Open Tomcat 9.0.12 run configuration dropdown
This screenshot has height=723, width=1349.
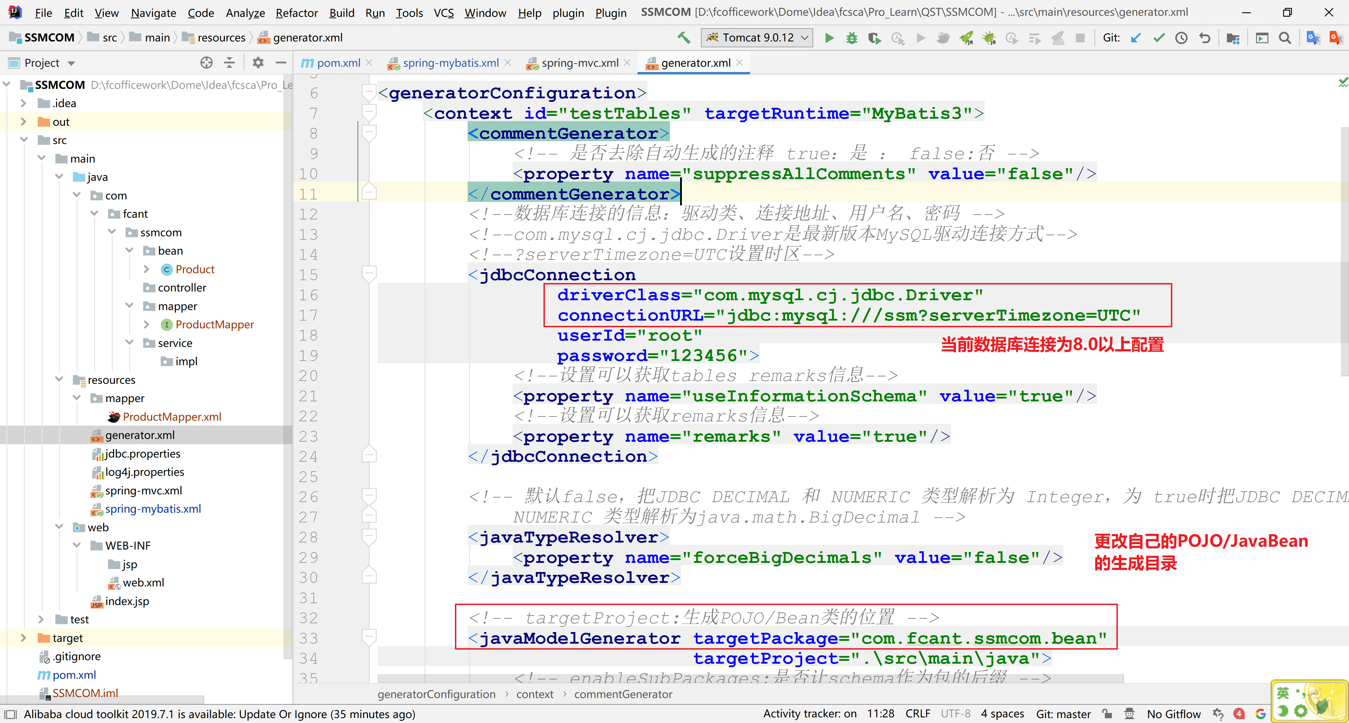(x=757, y=38)
